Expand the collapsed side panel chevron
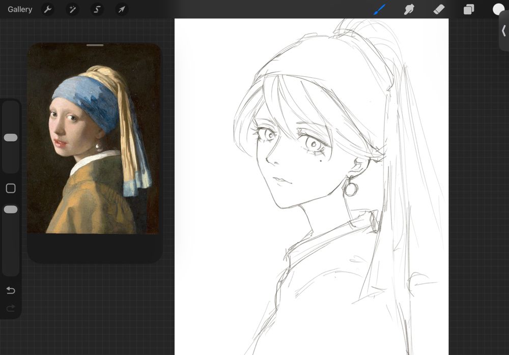 tap(504, 31)
